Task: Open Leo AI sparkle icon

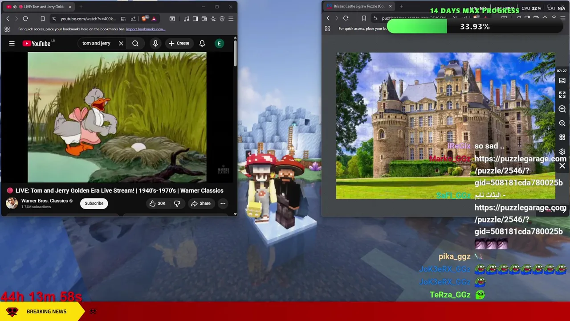Action: [x=213, y=19]
